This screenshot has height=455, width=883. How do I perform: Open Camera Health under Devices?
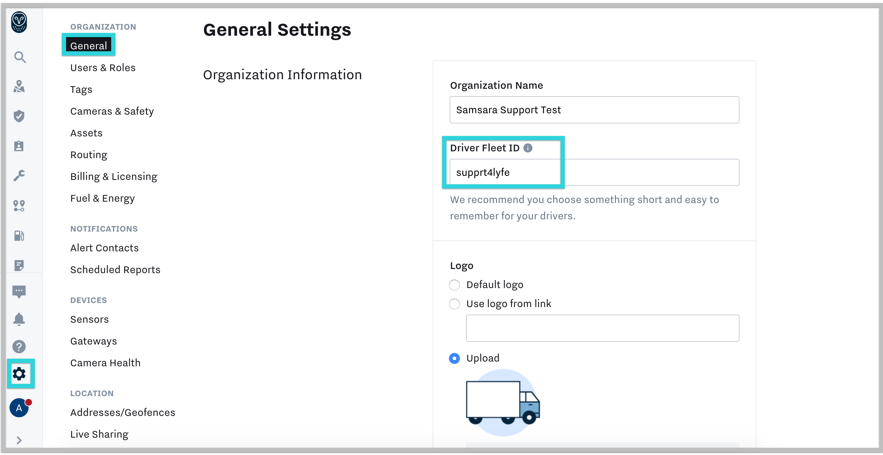point(105,363)
